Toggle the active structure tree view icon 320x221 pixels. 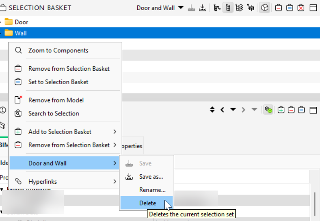pyautogui.click(x=228, y=8)
